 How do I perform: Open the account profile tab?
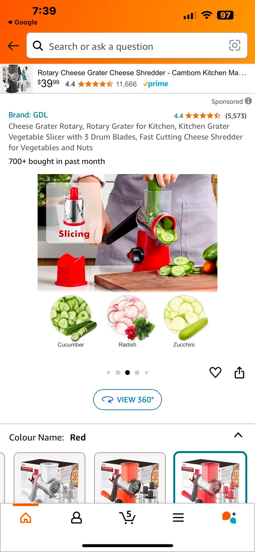[77, 518]
